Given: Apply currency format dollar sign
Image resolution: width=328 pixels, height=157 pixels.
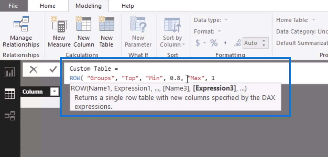Looking at the screenshot, I should point(197,43).
